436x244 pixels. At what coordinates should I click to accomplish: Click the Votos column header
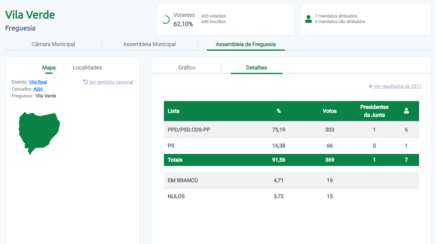tap(329, 111)
